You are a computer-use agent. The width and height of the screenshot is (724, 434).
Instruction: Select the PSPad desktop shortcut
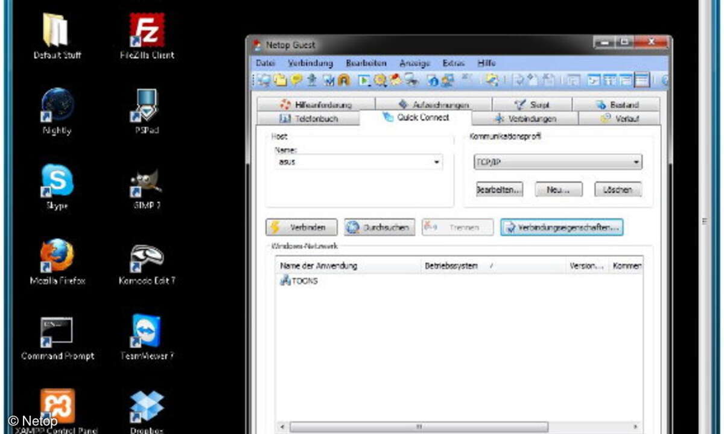click(147, 112)
